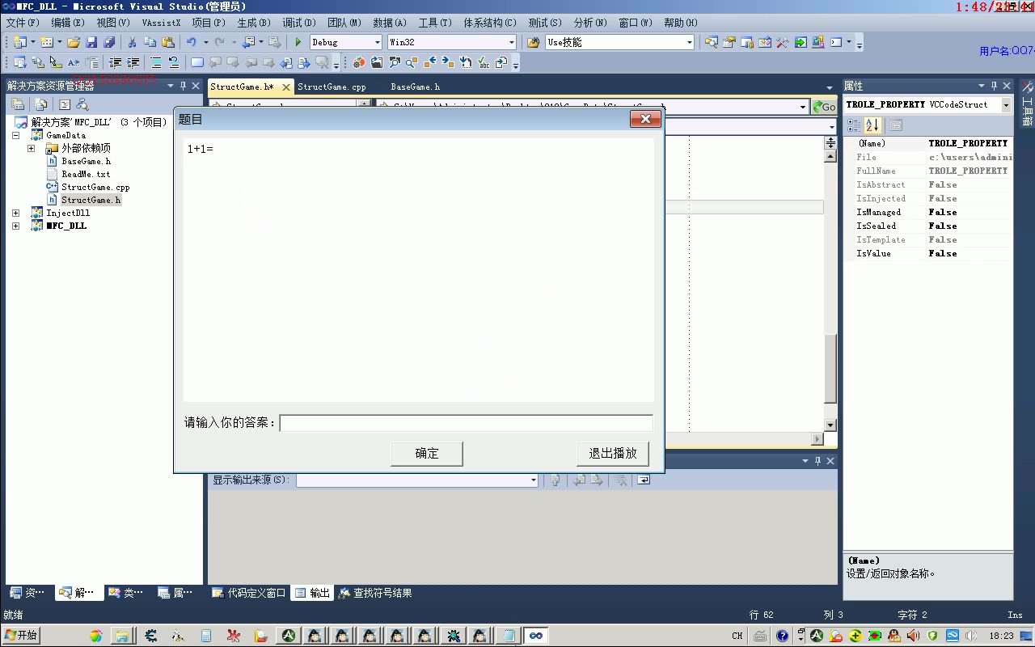Expand the InjectDll project node
This screenshot has height=647, width=1035.
(15, 213)
